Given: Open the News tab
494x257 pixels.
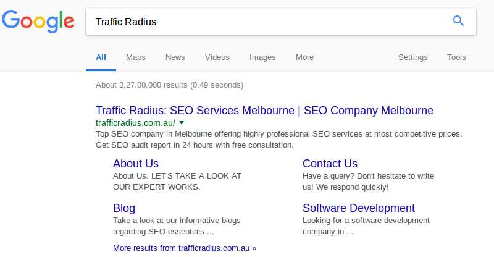Looking at the screenshot, I should coord(175,57).
